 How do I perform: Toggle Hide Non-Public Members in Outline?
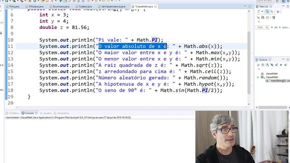click(x=281, y=65)
